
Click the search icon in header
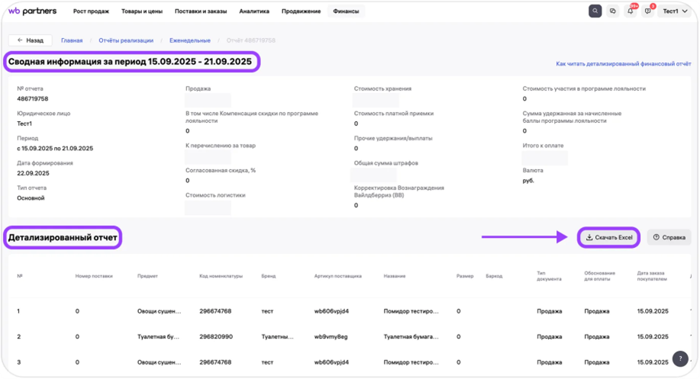tap(595, 11)
